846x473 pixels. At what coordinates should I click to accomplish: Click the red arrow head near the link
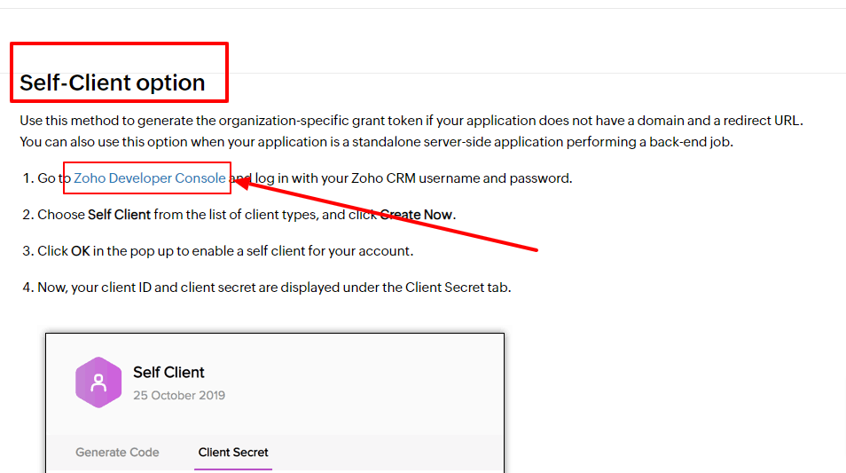(243, 183)
